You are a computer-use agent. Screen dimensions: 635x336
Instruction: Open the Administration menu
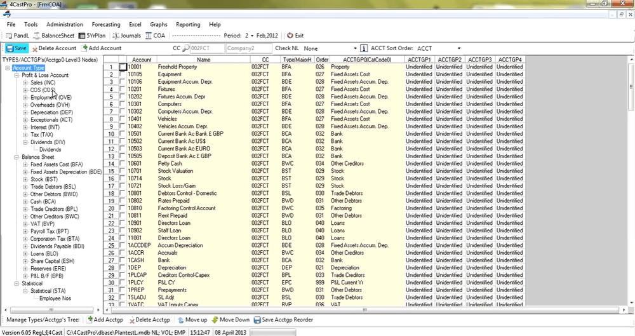[x=65, y=24]
